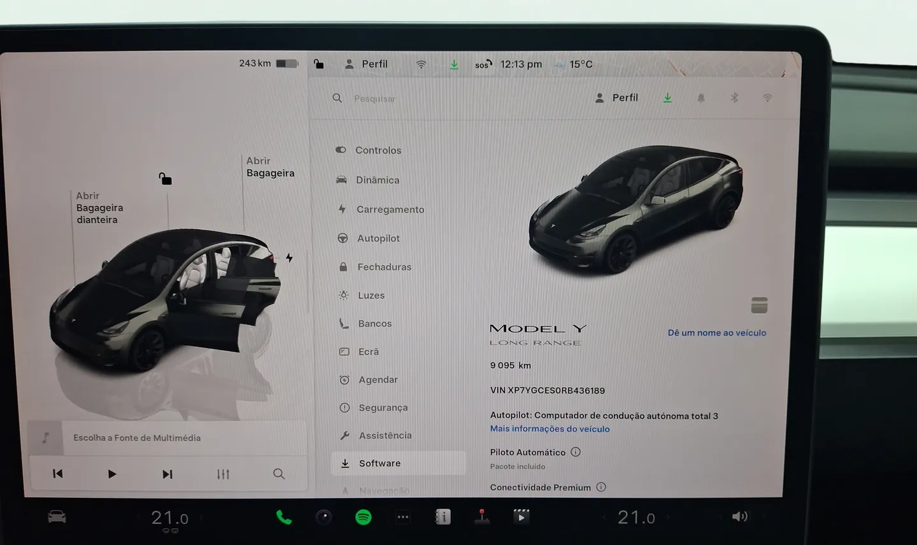This screenshot has width=917, height=545.
Task: Open Bluetooth settings icon
Action: pyautogui.click(x=734, y=98)
